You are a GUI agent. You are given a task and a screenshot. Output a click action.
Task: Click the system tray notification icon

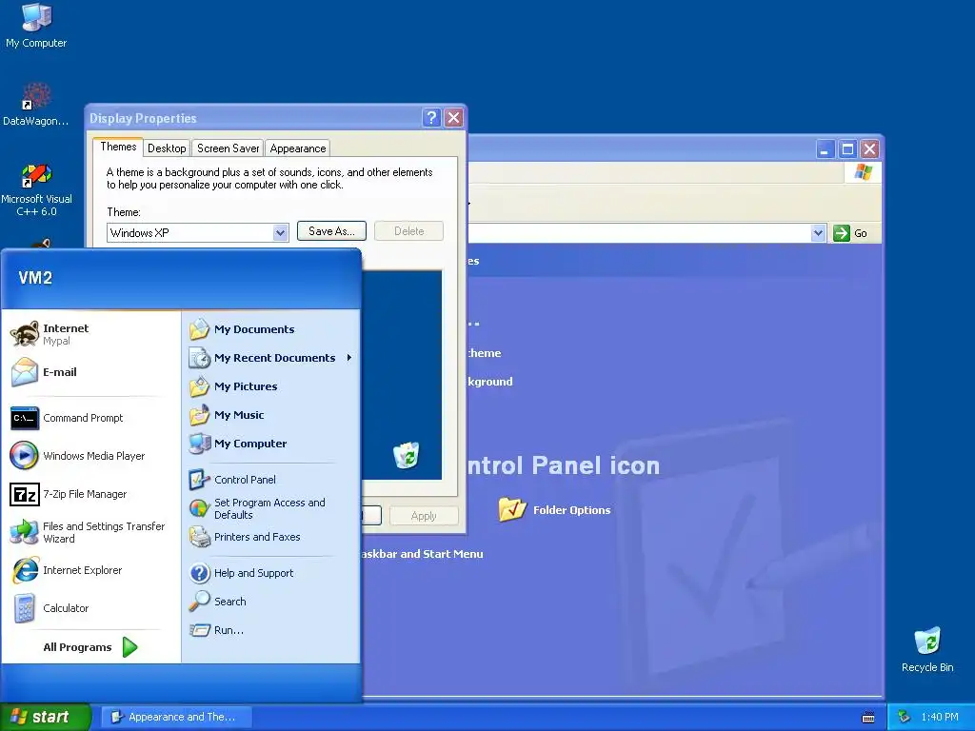[x=904, y=718]
